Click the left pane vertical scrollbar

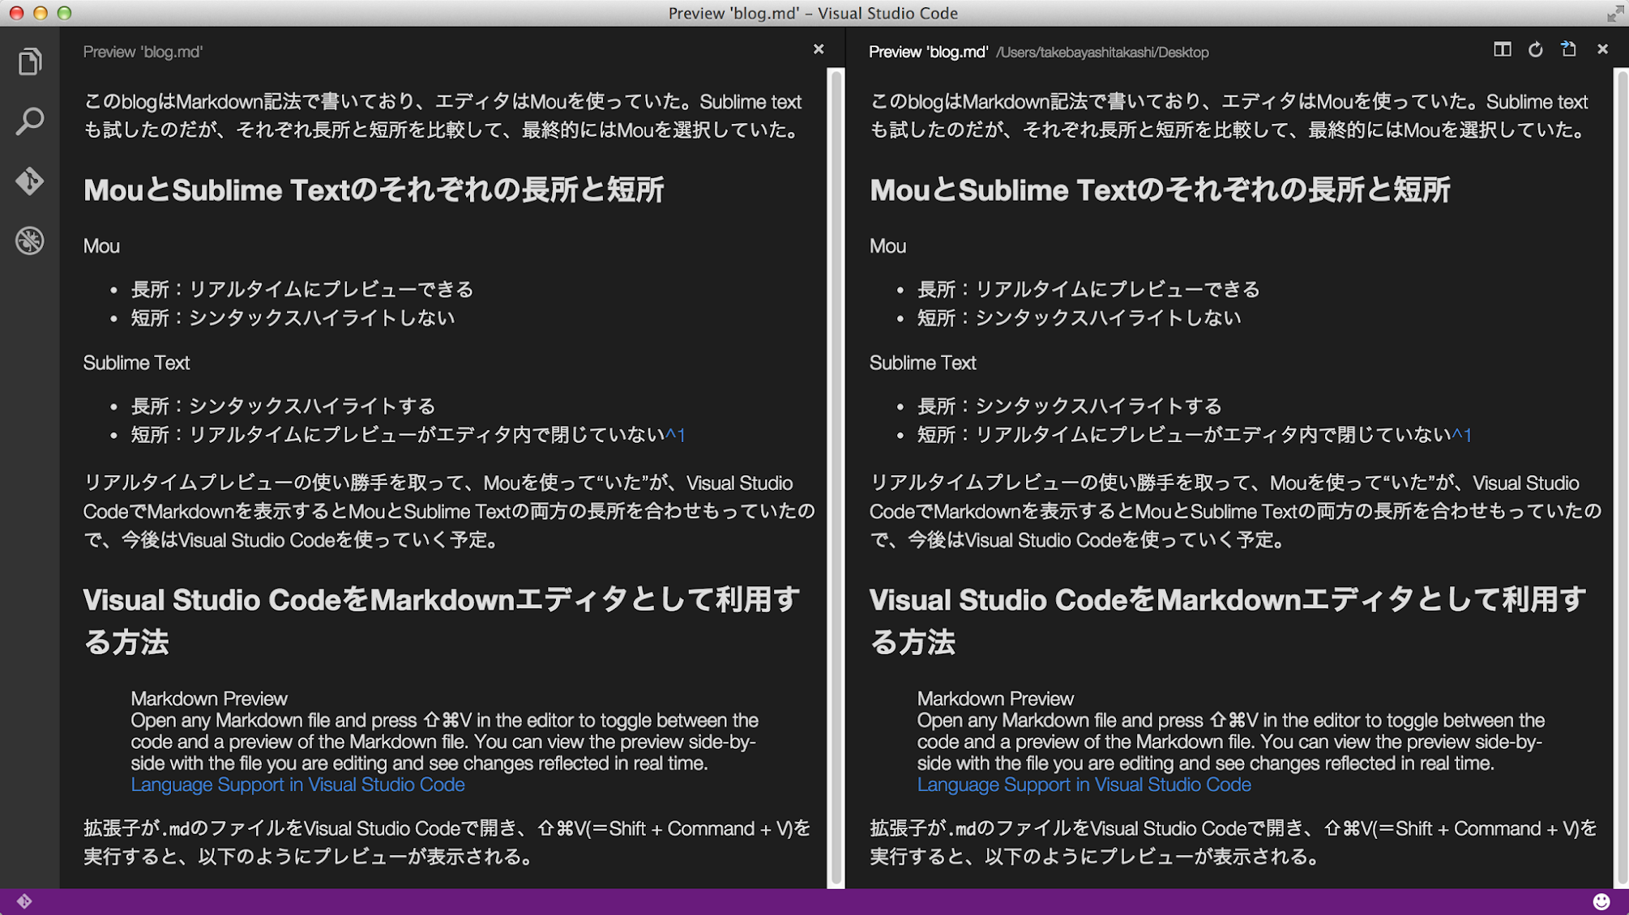(835, 478)
